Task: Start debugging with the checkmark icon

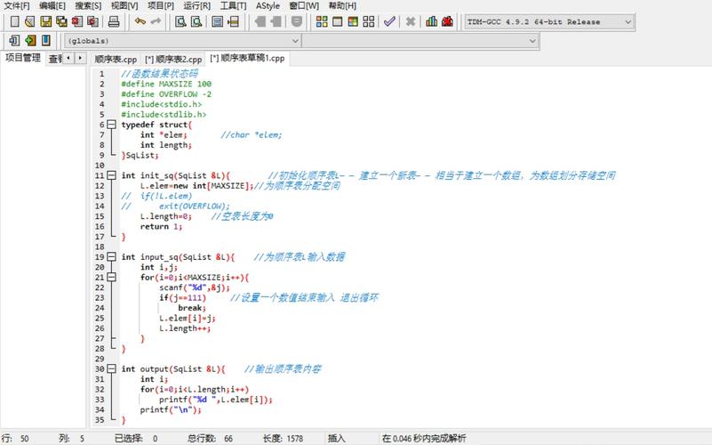Action: click(389, 21)
